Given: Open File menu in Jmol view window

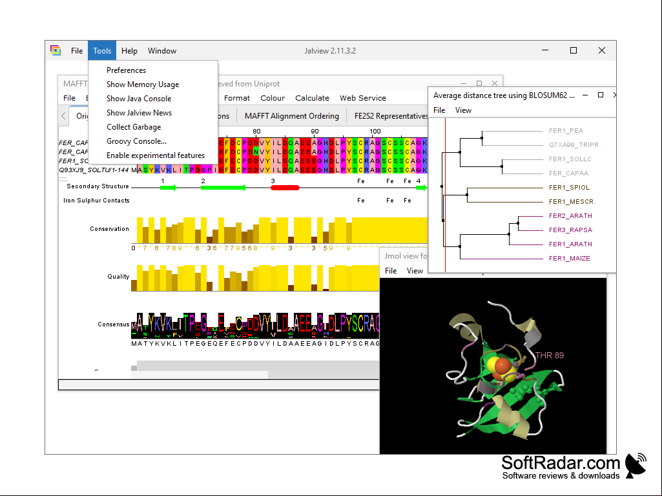Looking at the screenshot, I should pyautogui.click(x=391, y=271).
